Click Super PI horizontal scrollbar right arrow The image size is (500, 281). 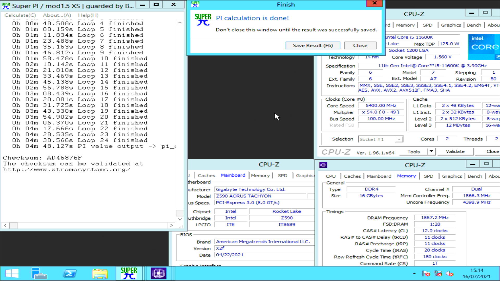coord(171,225)
